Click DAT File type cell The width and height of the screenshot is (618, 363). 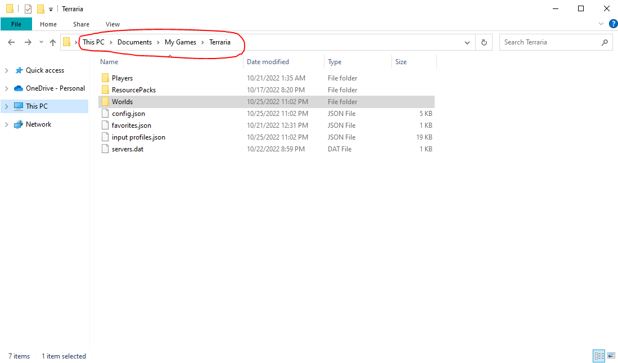pos(340,149)
